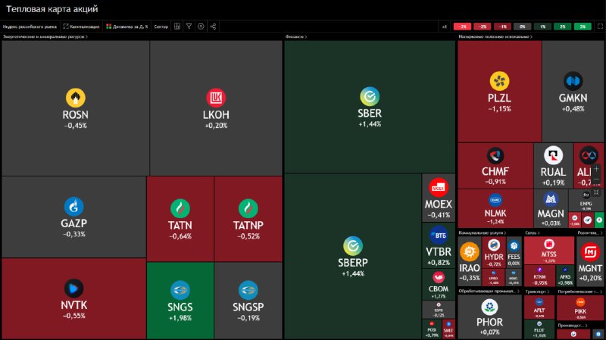This screenshot has width=606, height=340.
Task: Open the Magnit MGNT logo
Action: click(x=590, y=253)
